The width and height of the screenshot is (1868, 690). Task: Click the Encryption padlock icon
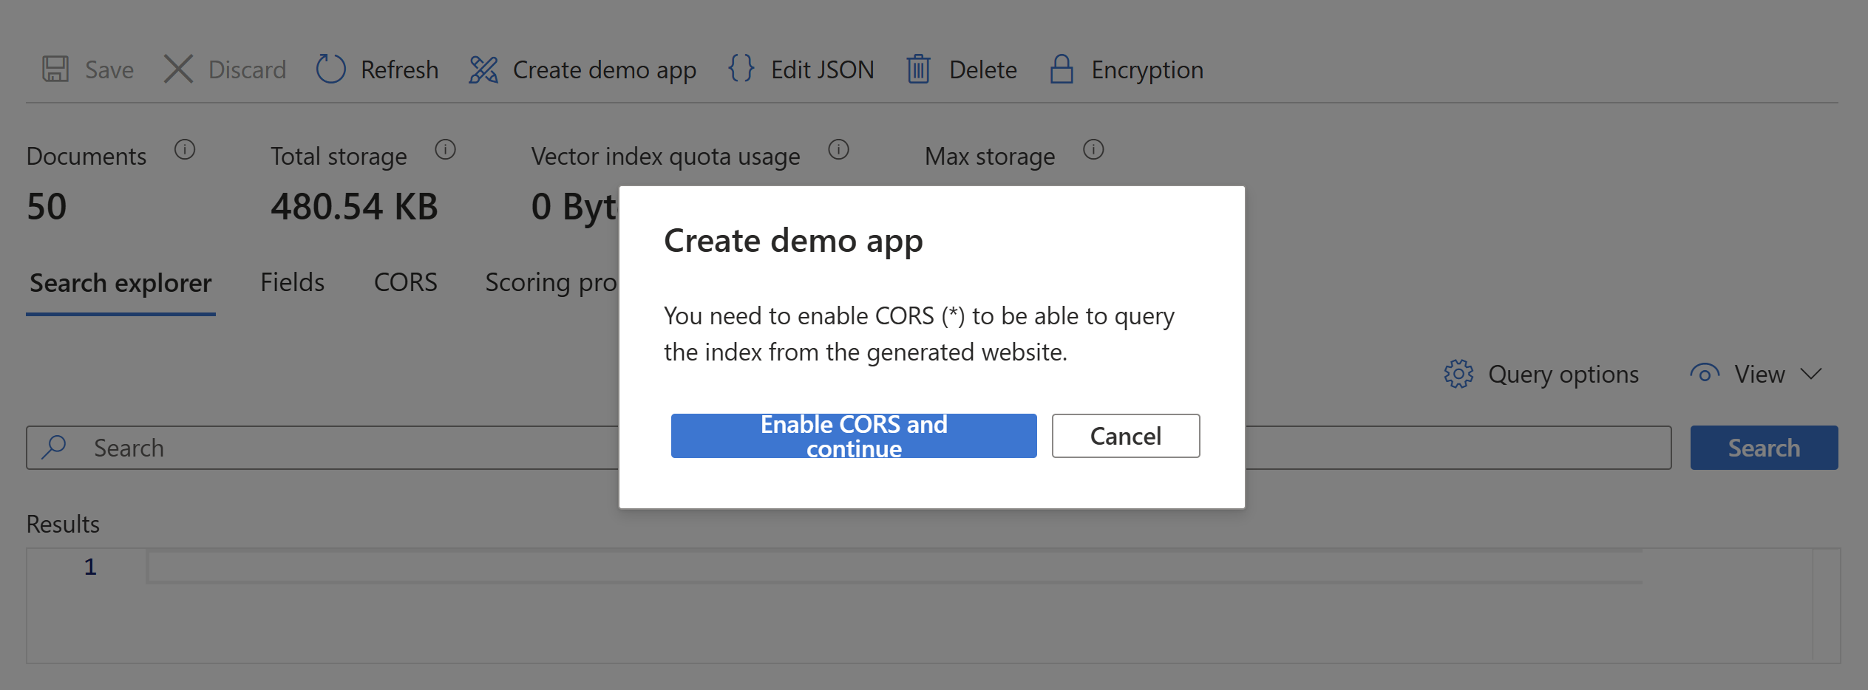point(1062,69)
